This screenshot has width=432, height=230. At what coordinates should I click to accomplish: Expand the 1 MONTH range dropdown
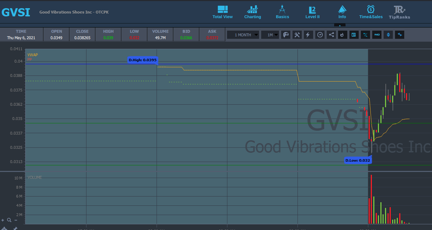click(x=243, y=35)
